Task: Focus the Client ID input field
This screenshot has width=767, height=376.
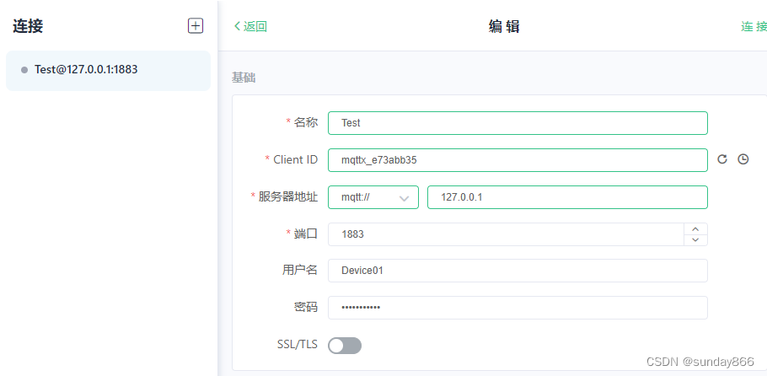Action: tap(518, 160)
